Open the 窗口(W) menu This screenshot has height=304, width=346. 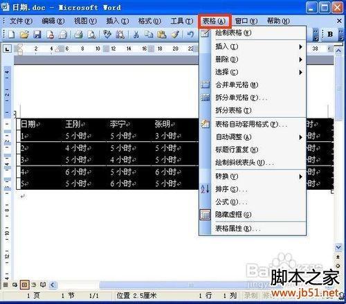coord(246,21)
